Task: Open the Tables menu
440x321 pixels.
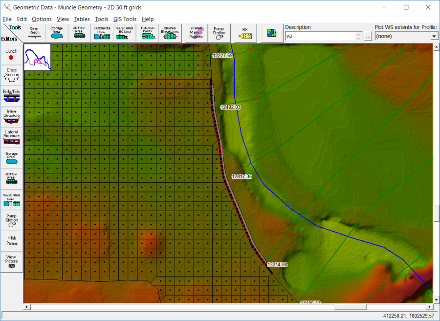Action: click(82, 19)
